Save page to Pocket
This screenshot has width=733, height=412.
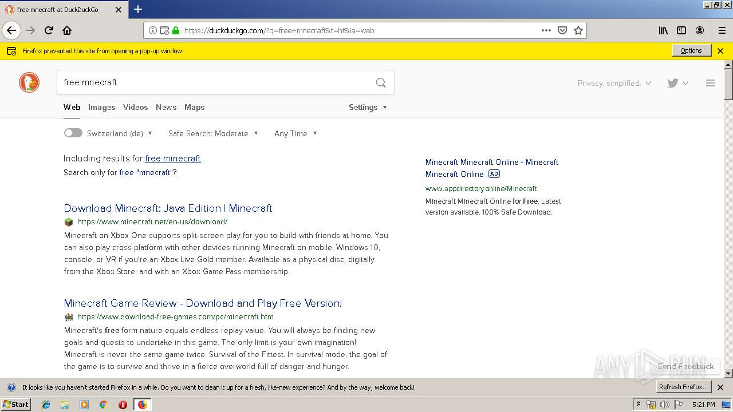tap(562, 30)
